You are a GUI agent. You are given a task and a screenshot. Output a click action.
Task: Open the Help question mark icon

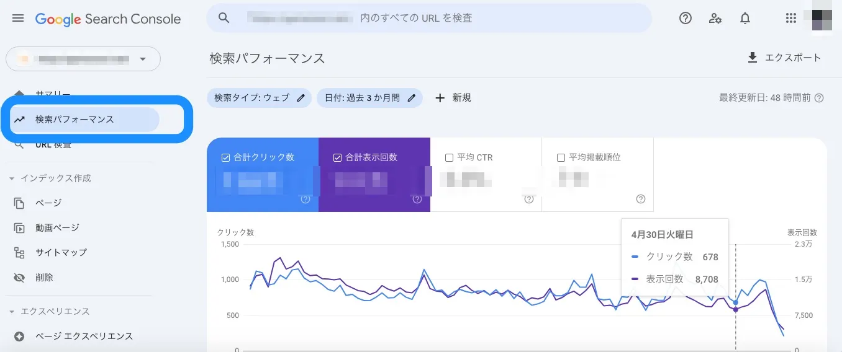686,18
